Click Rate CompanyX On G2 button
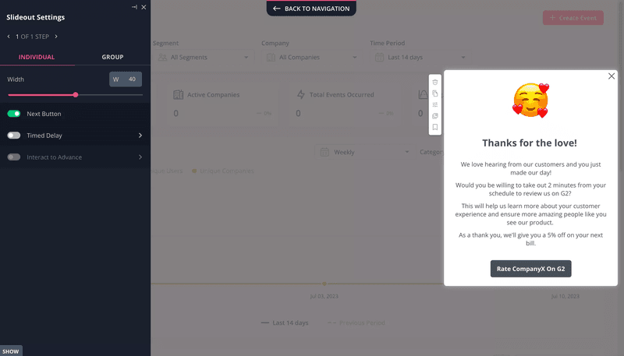This screenshot has height=356, width=624. 530,269
